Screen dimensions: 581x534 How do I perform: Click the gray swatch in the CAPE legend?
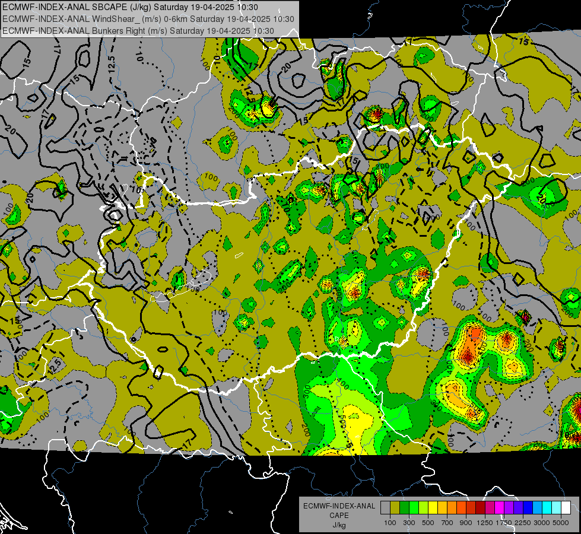[385, 508]
